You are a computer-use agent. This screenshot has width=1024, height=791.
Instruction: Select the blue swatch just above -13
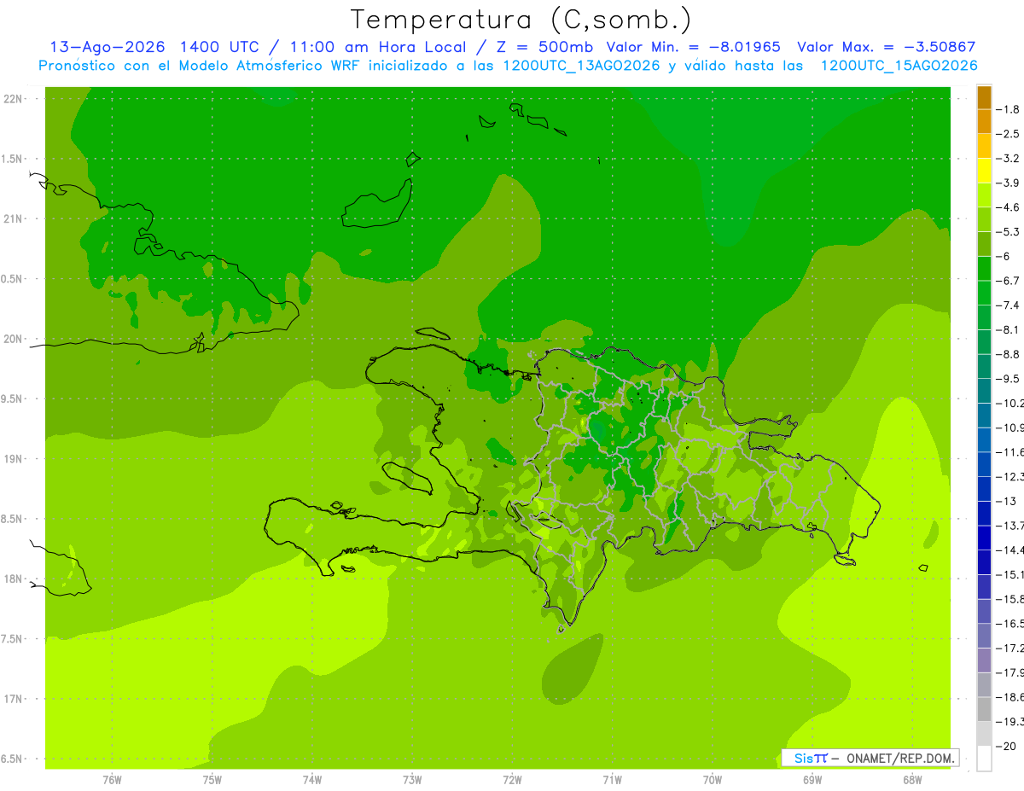[984, 489]
